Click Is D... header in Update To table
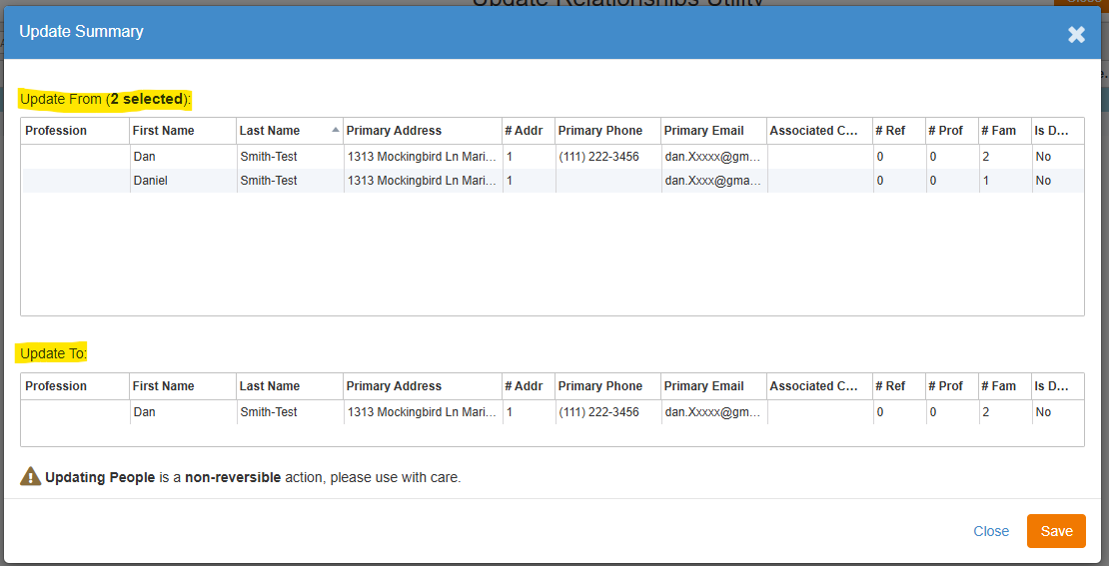Viewport: 1109px width, 566px height. (x=1057, y=386)
